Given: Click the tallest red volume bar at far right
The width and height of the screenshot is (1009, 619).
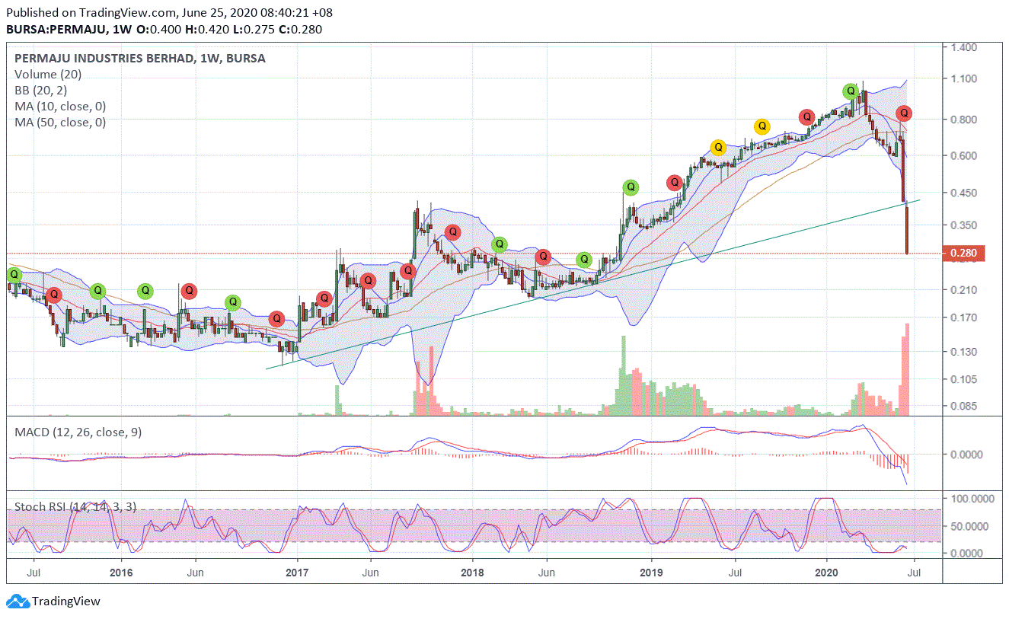Looking at the screenshot, I should click(x=907, y=369).
